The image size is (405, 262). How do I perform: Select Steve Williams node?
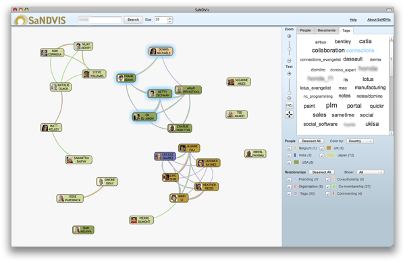pyautogui.click(x=94, y=74)
